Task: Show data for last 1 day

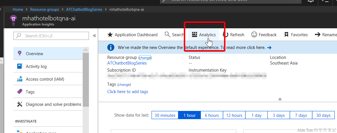Action: click(x=256, y=115)
